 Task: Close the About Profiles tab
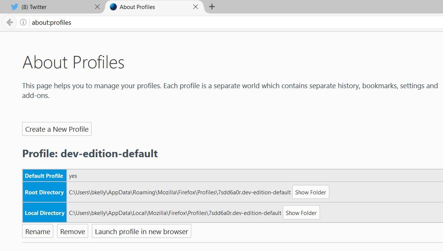195,7
